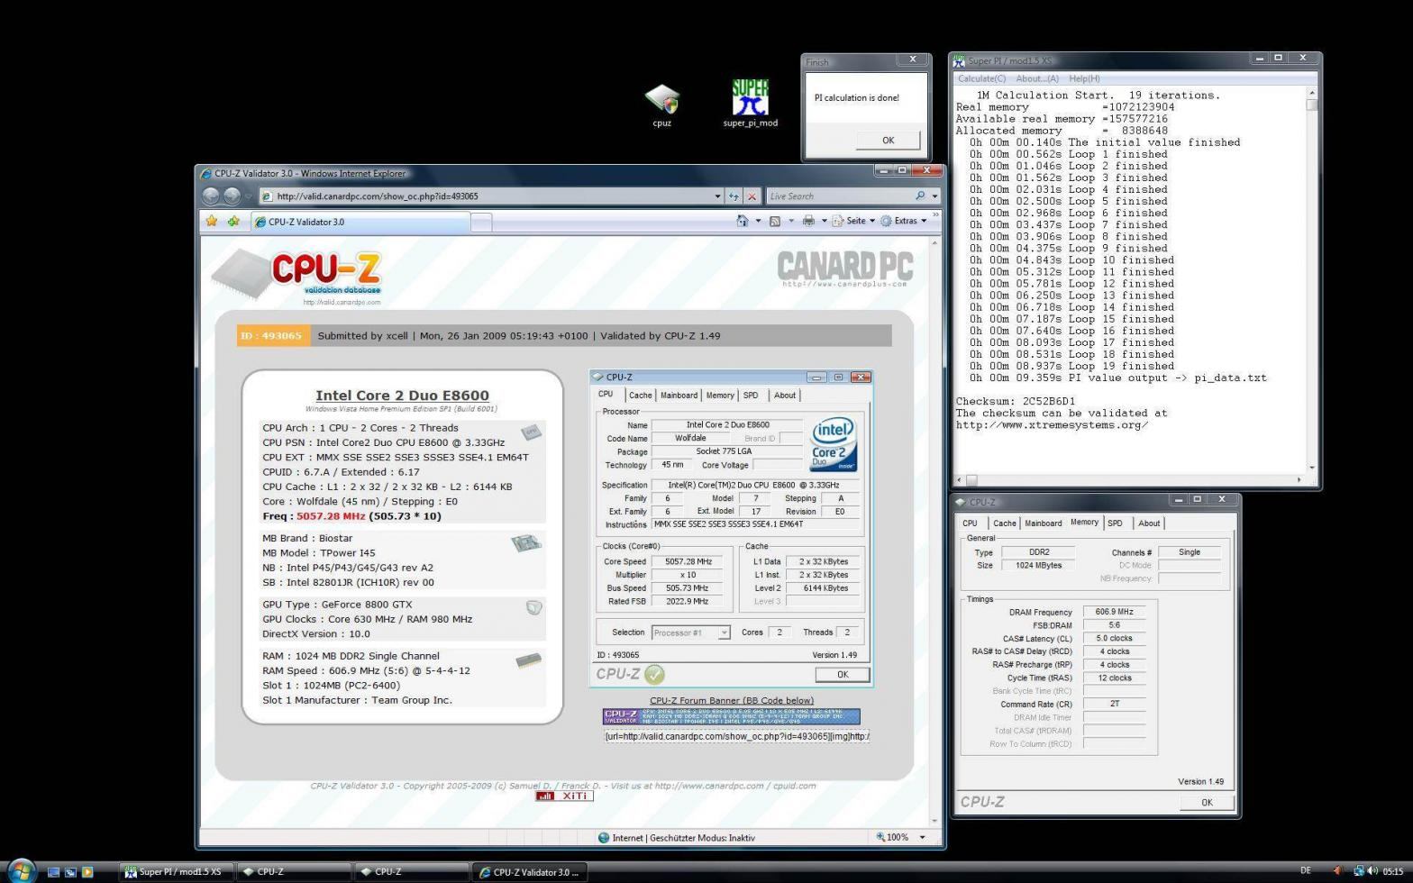Open the Seite menu dropdown

(x=853, y=221)
